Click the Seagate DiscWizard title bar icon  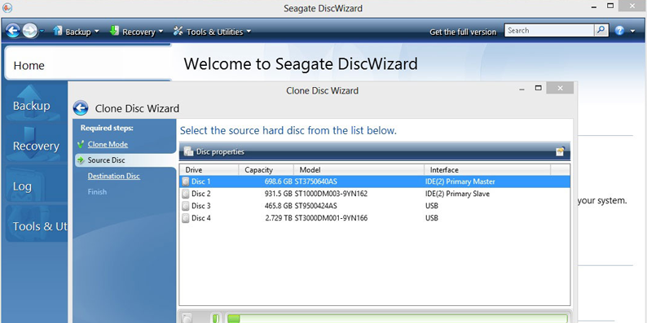point(7,8)
